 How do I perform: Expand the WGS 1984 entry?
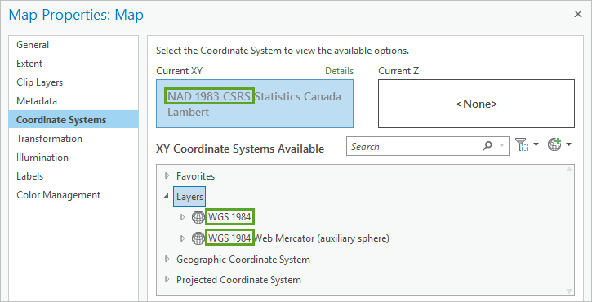click(183, 217)
